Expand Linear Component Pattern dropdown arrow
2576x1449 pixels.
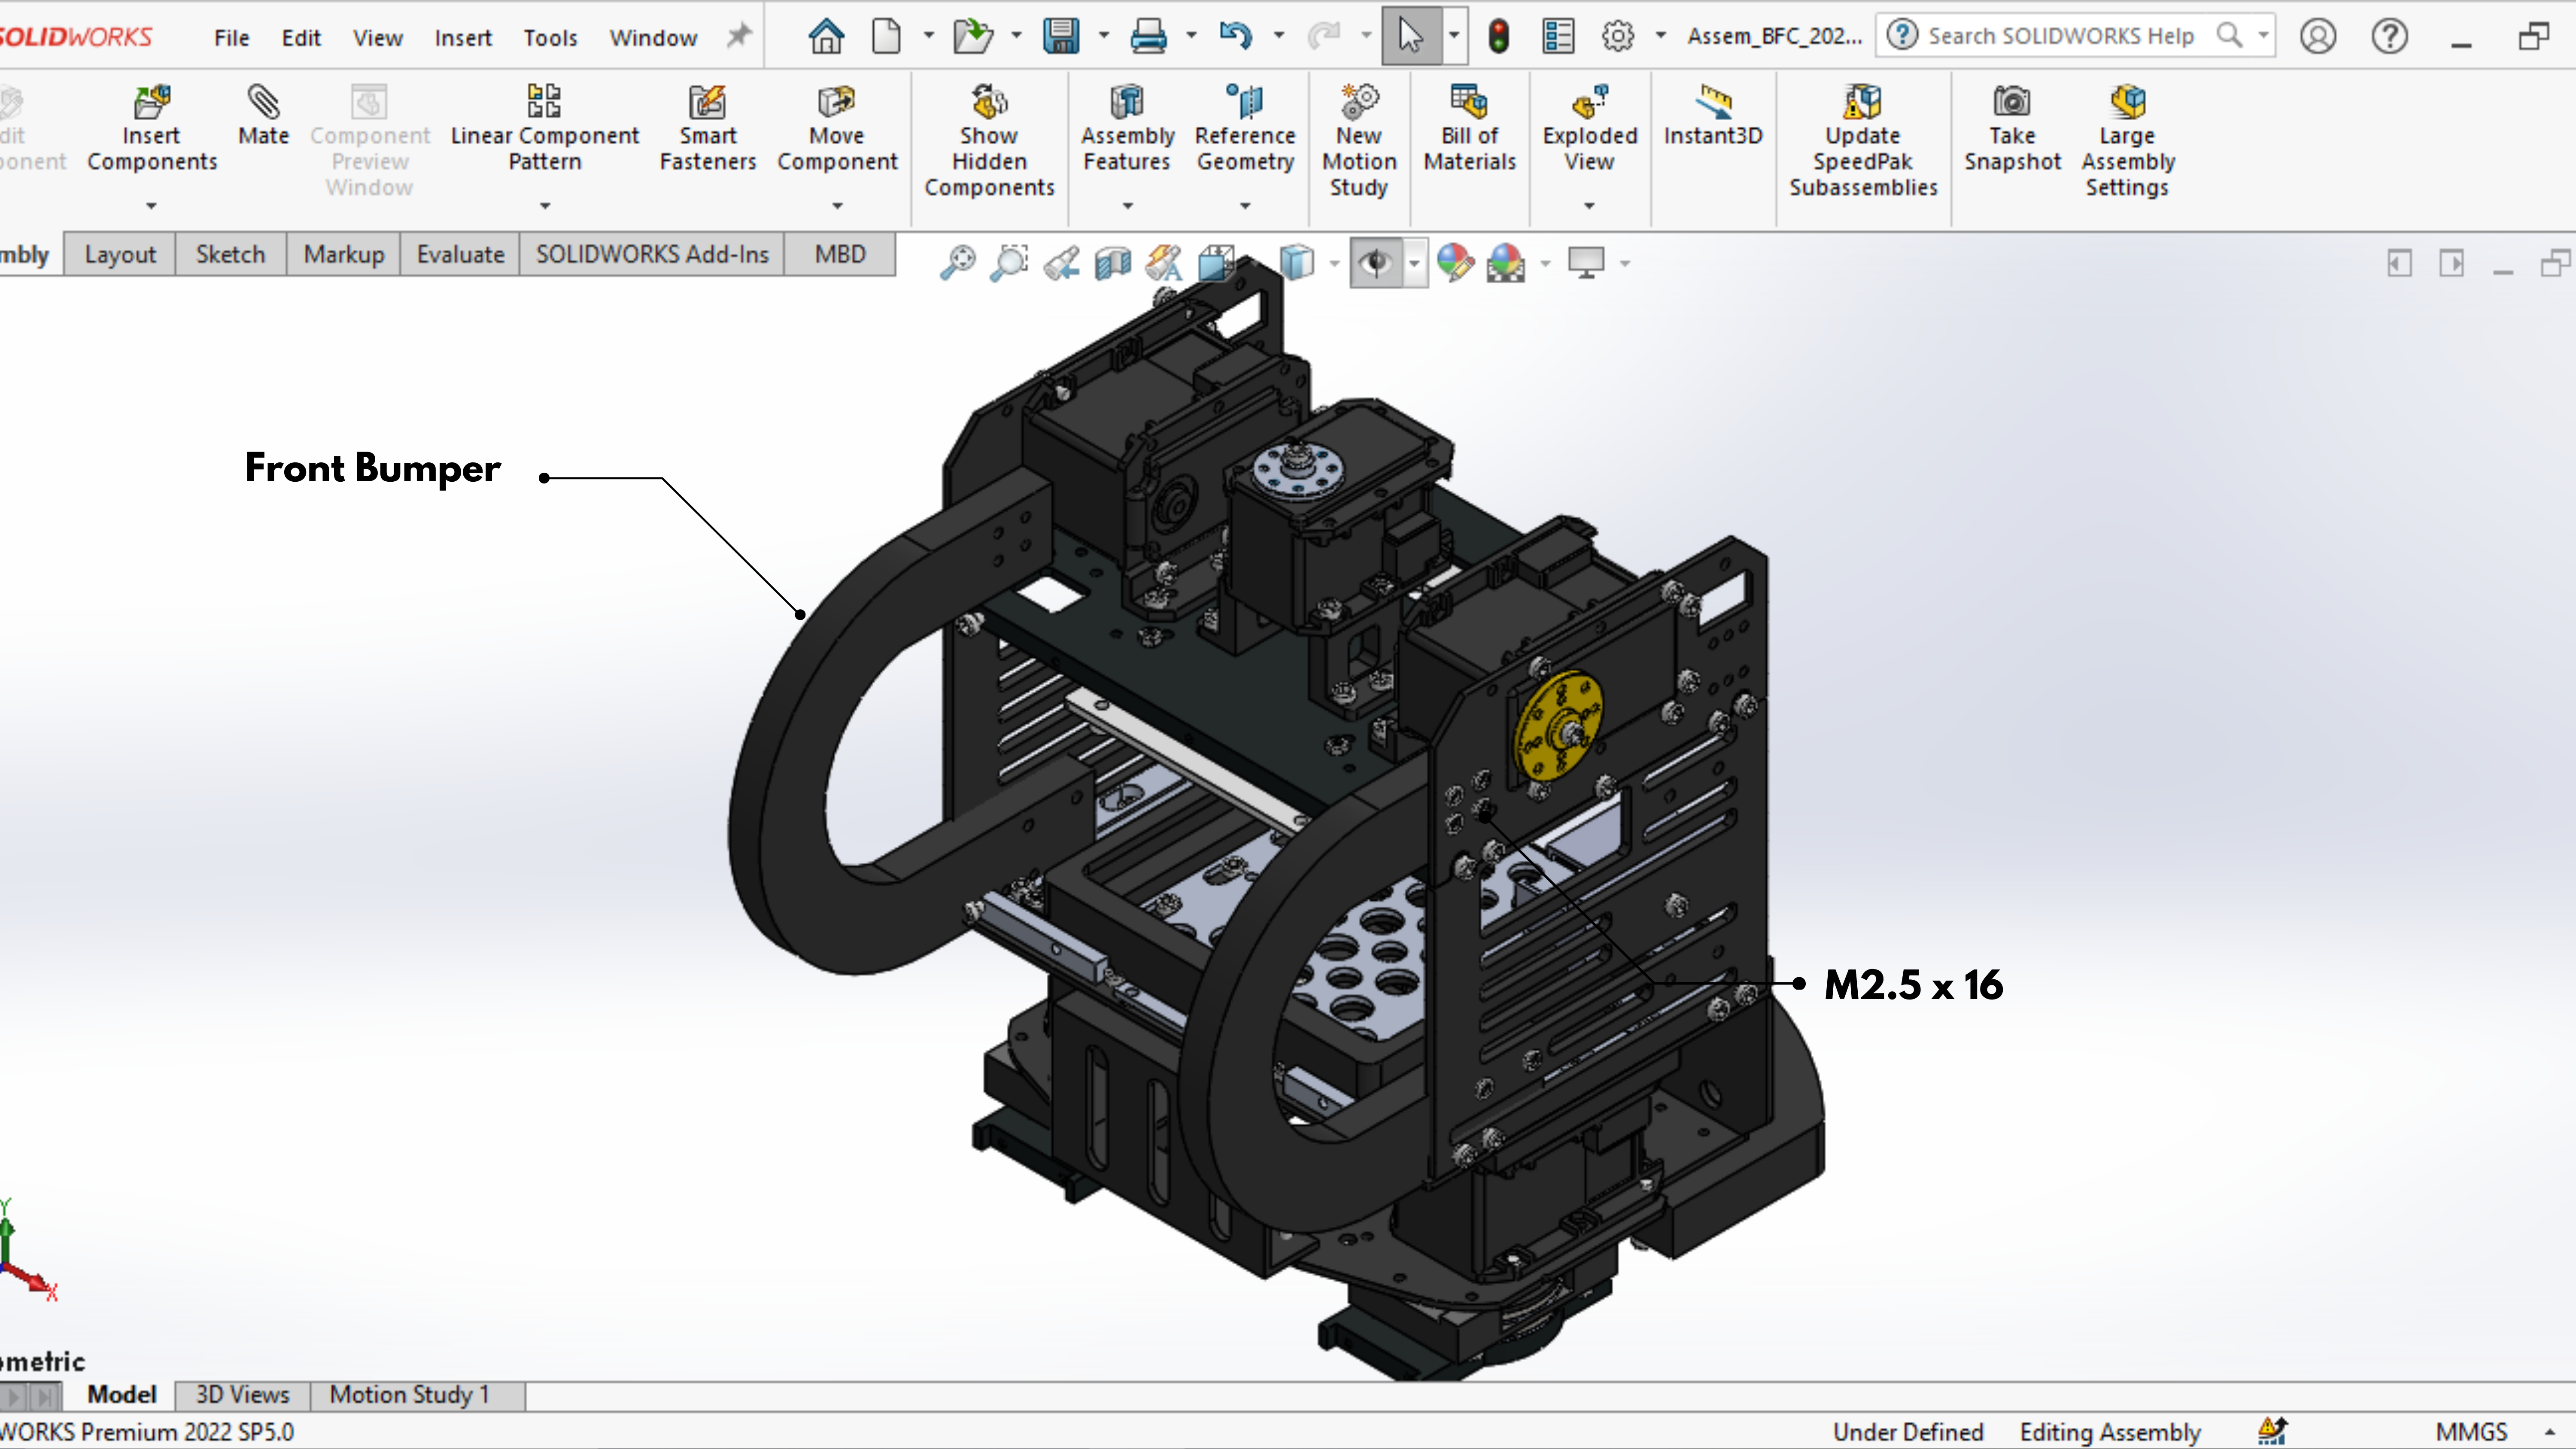545,206
